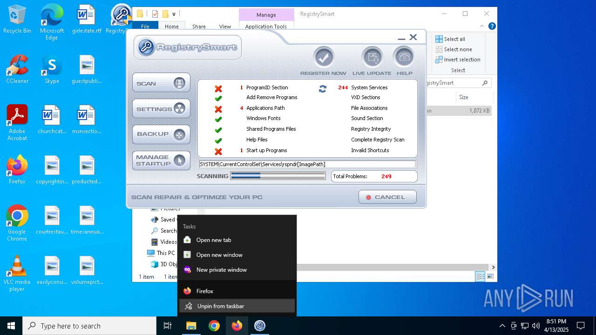
Task: Launch Firefox from the jump list
Action: click(x=237, y=291)
